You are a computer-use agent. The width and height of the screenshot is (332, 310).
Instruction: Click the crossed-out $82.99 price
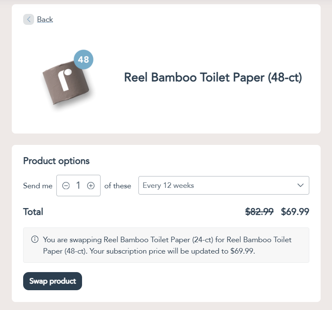click(x=259, y=212)
